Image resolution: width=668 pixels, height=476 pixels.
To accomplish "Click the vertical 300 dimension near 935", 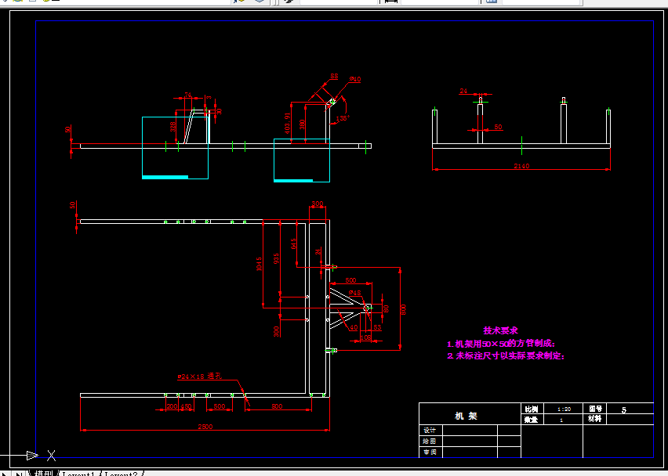I will 276,331.
